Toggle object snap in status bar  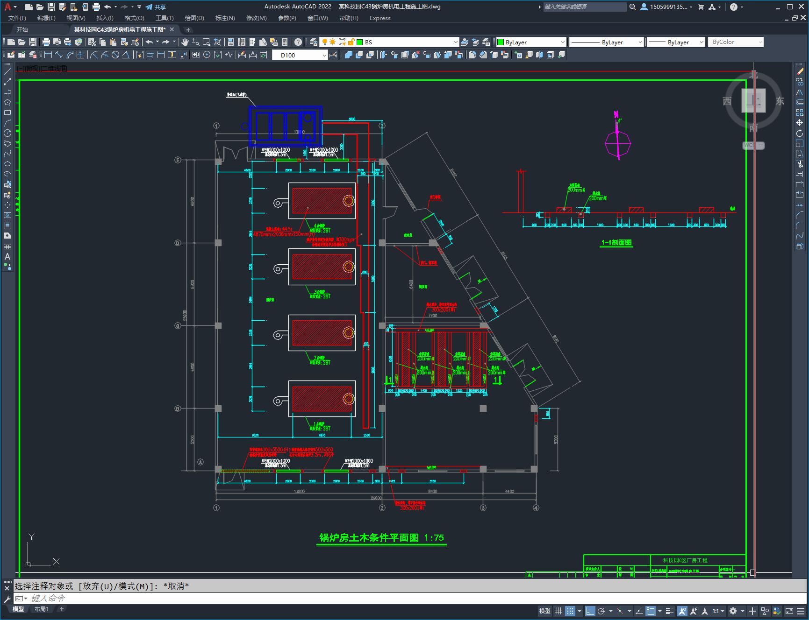(650, 611)
